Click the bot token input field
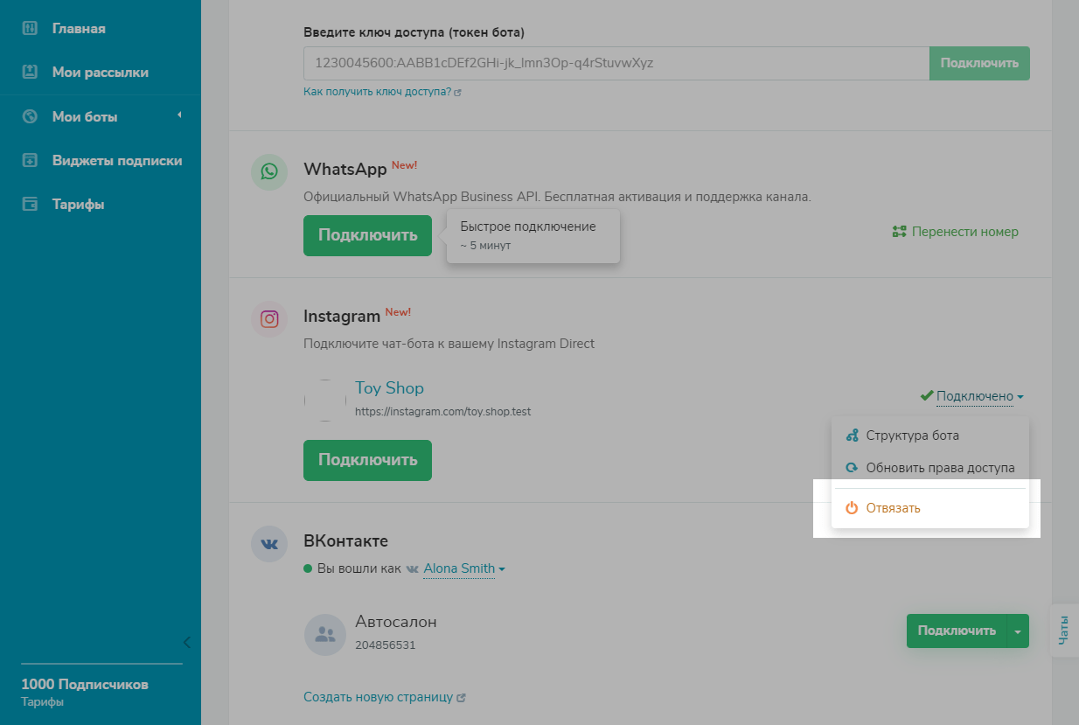 [x=616, y=63]
